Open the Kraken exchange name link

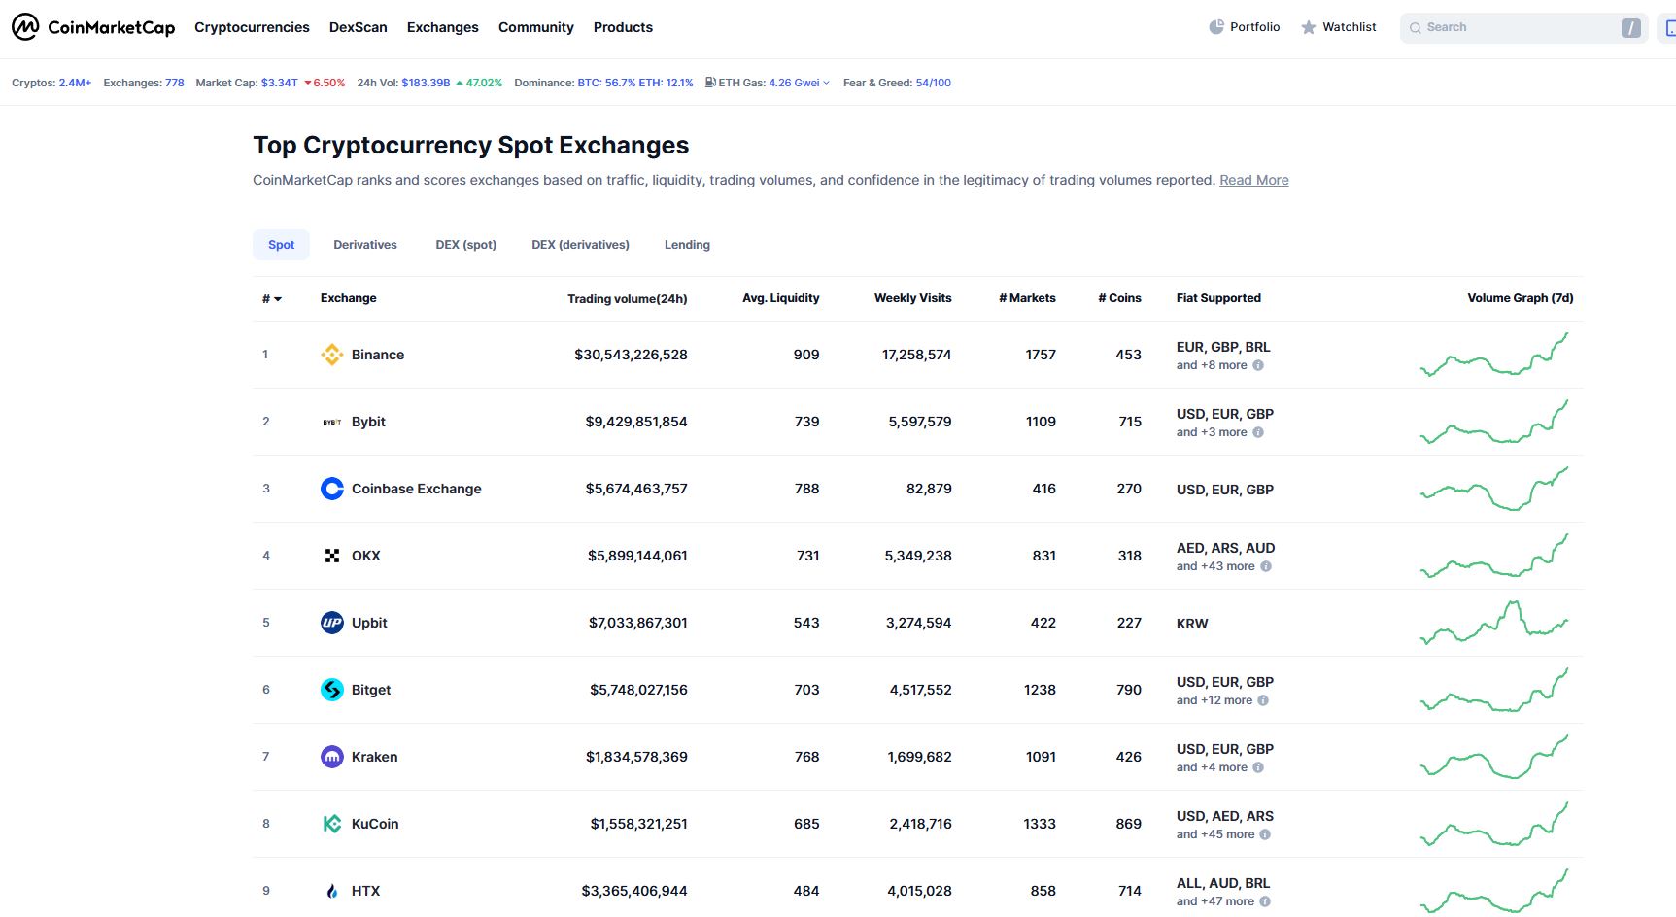click(375, 757)
